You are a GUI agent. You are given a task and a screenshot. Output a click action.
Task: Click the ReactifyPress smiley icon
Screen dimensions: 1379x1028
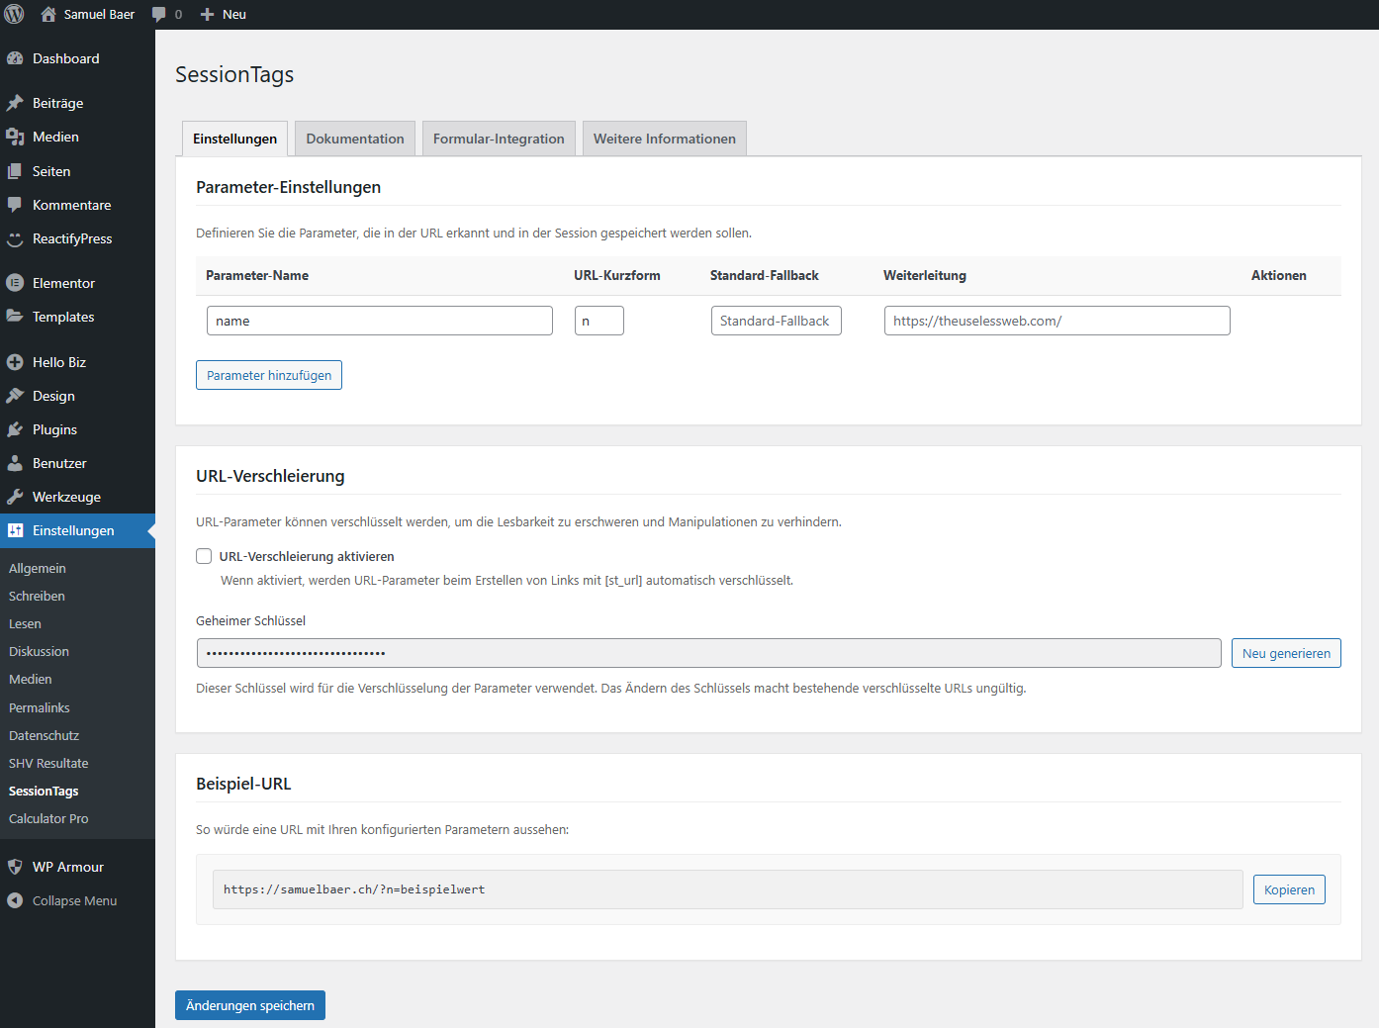pyautogui.click(x=15, y=238)
